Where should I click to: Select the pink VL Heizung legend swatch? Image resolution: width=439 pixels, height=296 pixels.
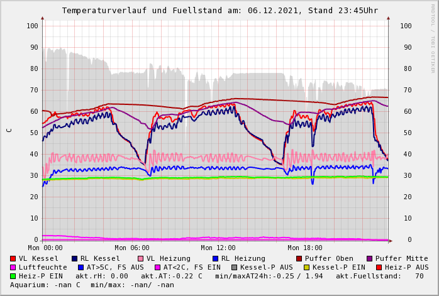click(x=140, y=258)
